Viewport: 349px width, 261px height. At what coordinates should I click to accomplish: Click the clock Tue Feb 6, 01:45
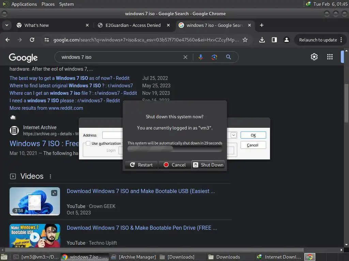point(330,4)
